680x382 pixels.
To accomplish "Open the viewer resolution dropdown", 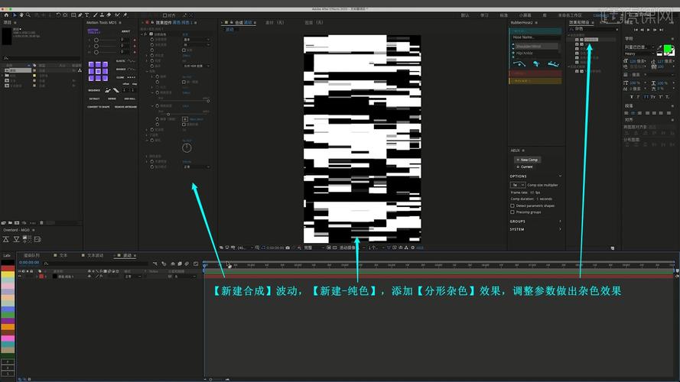I will click(314, 248).
